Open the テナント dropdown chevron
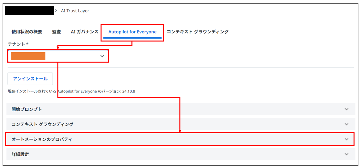The height and width of the screenshot is (168, 361). pos(102,56)
